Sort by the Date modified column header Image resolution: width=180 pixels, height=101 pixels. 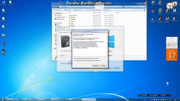[97, 12]
